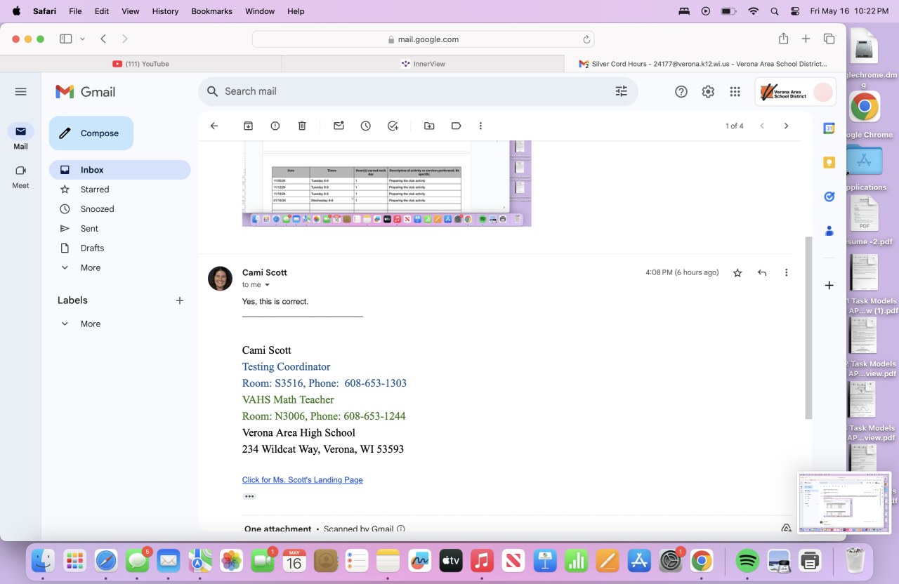Click the Add to Tasks icon
The image size is (899, 584).
393,126
